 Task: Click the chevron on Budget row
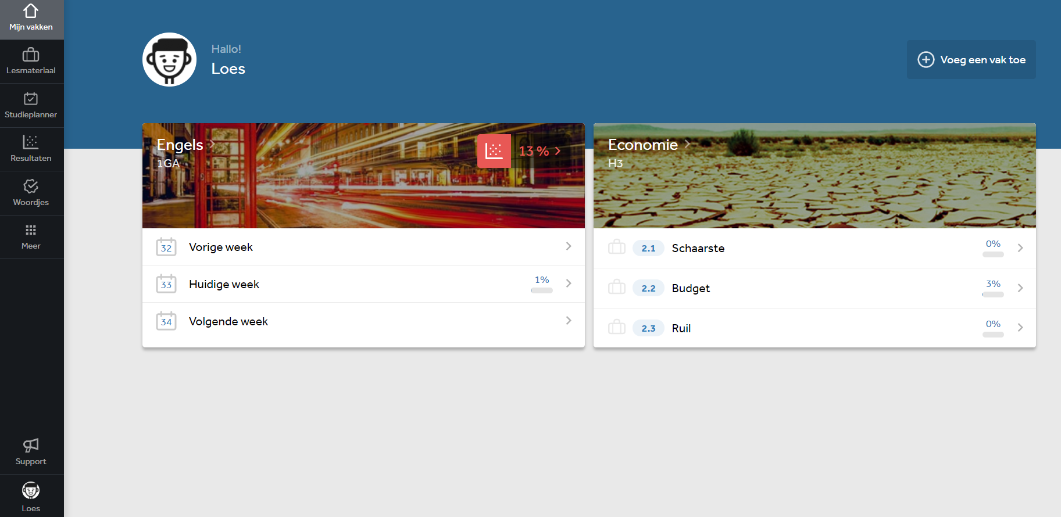(1020, 288)
